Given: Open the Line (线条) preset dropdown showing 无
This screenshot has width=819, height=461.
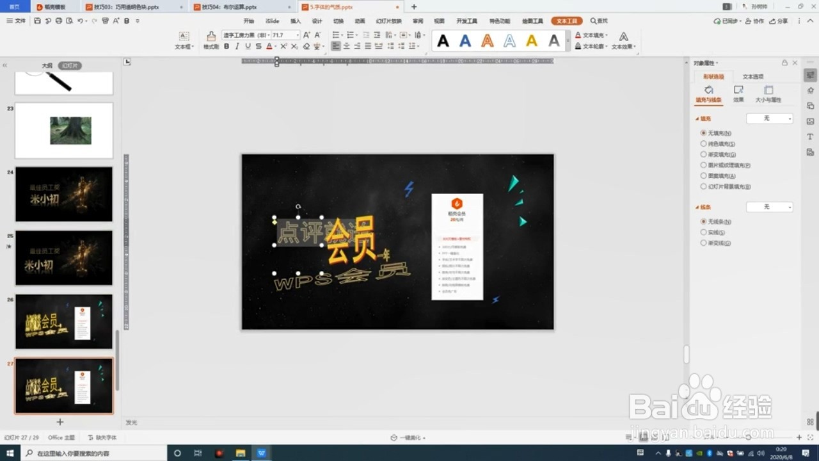Looking at the screenshot, I should pos(770,207).
